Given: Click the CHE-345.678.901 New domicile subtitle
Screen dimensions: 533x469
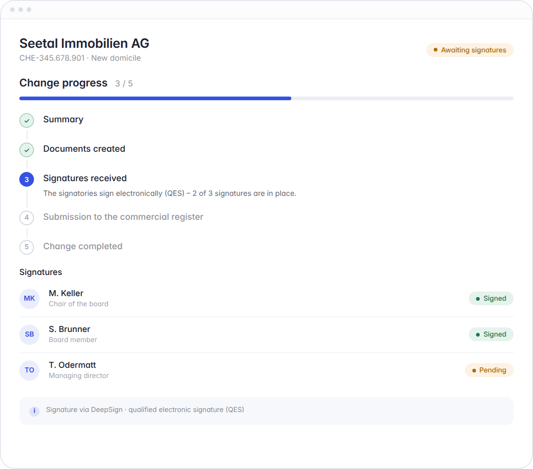Looking at the screenshot, I should (80, 58).
